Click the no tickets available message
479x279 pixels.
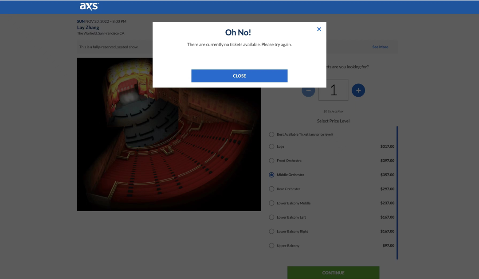(x=239, y=45)
